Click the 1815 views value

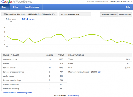click(x=61, y=68)
